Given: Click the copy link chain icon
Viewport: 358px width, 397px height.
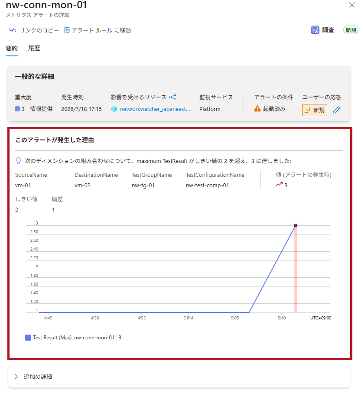Looking at the screenshot, I should (13, 30).
